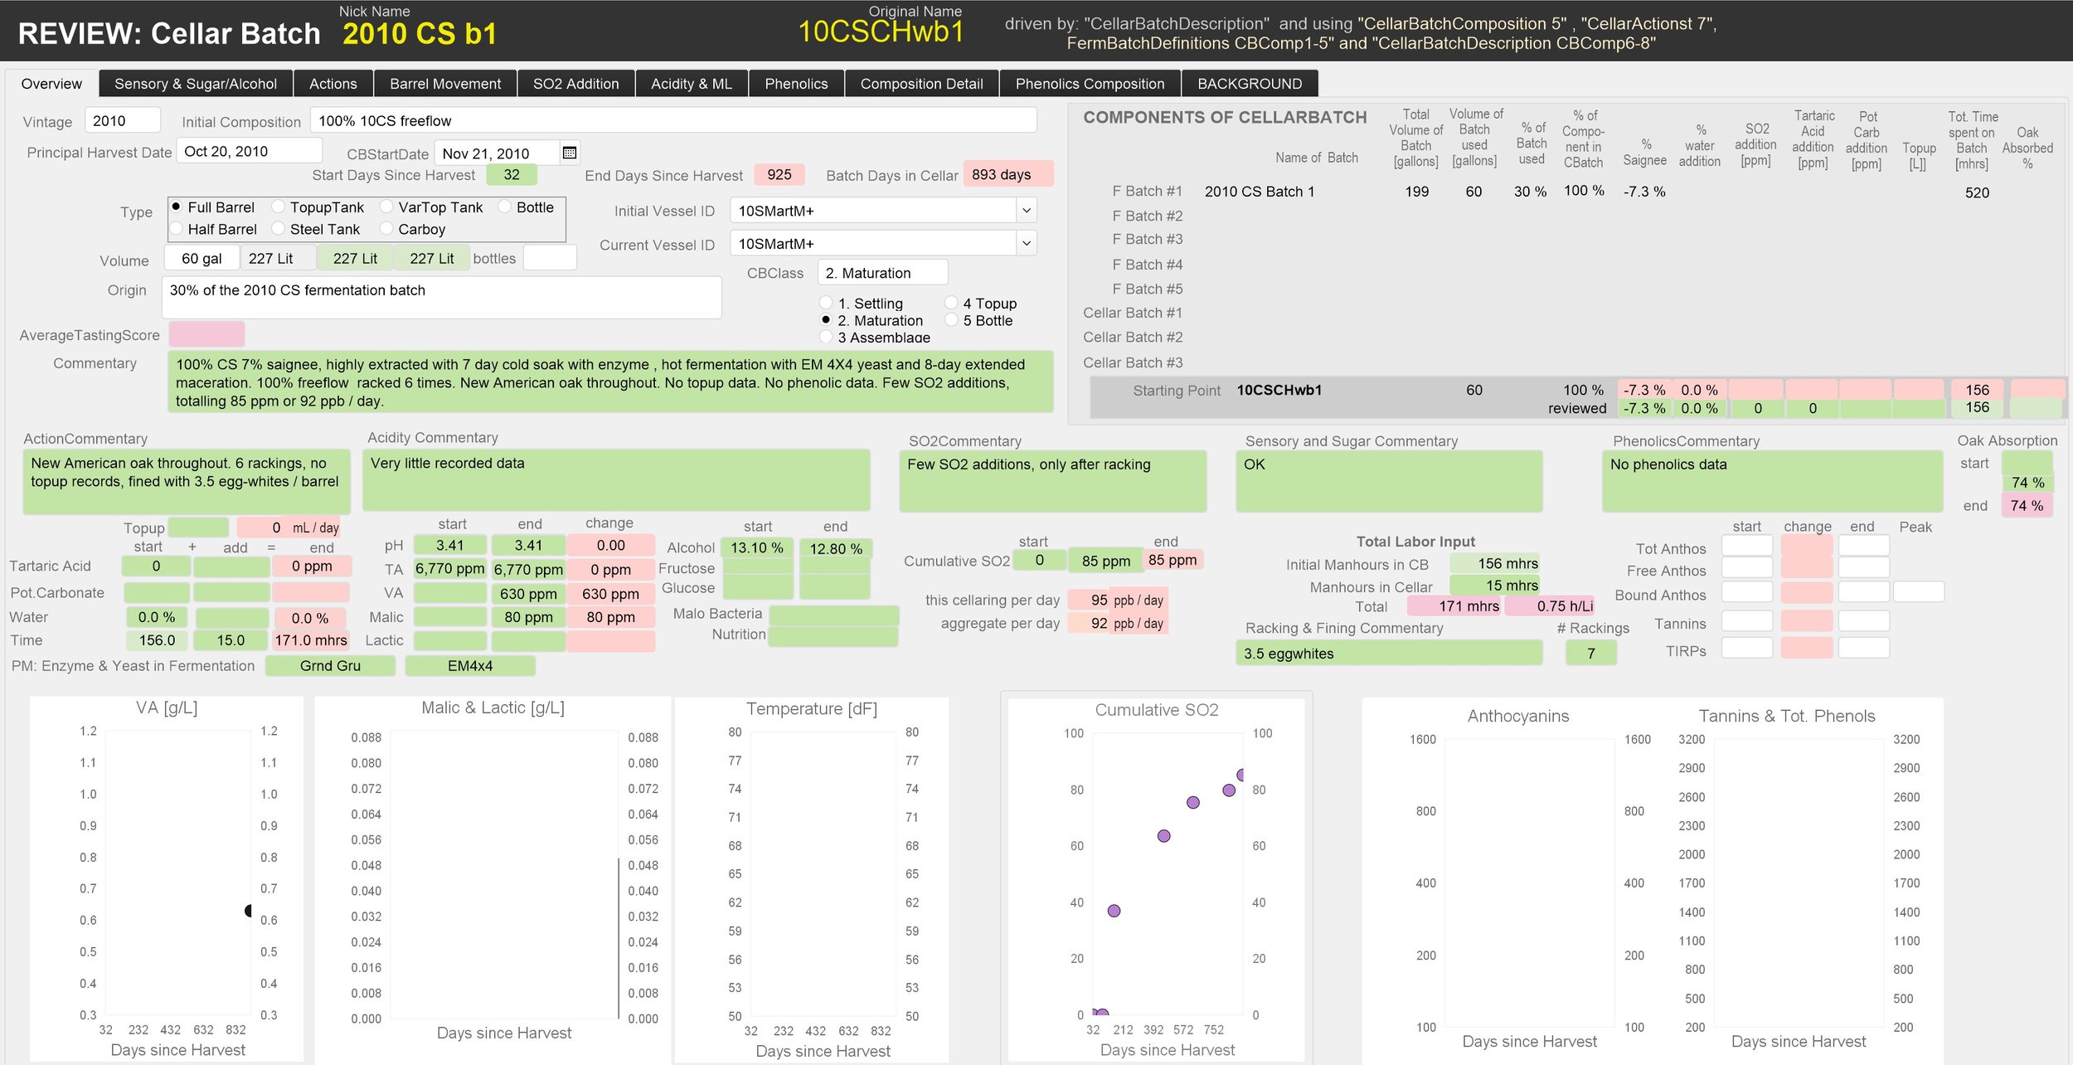Click the 60 gal volume field
The image size is (2073, 1065).
pos(201,258)
